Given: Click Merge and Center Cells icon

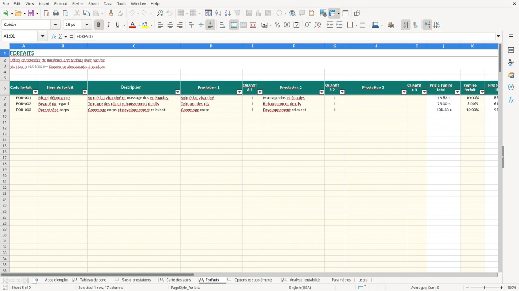Looking at the screenshot, I should [x=234, y=25].
